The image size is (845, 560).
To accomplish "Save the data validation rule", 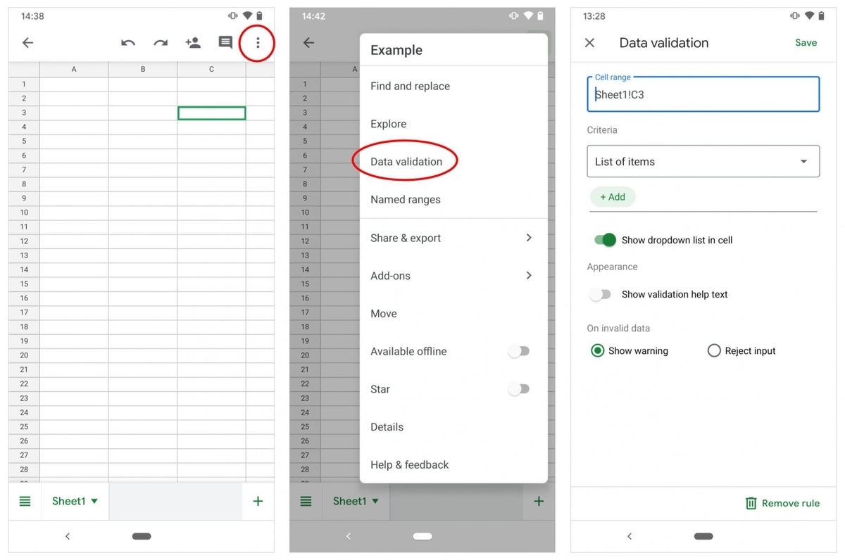I will click(806, 42).
